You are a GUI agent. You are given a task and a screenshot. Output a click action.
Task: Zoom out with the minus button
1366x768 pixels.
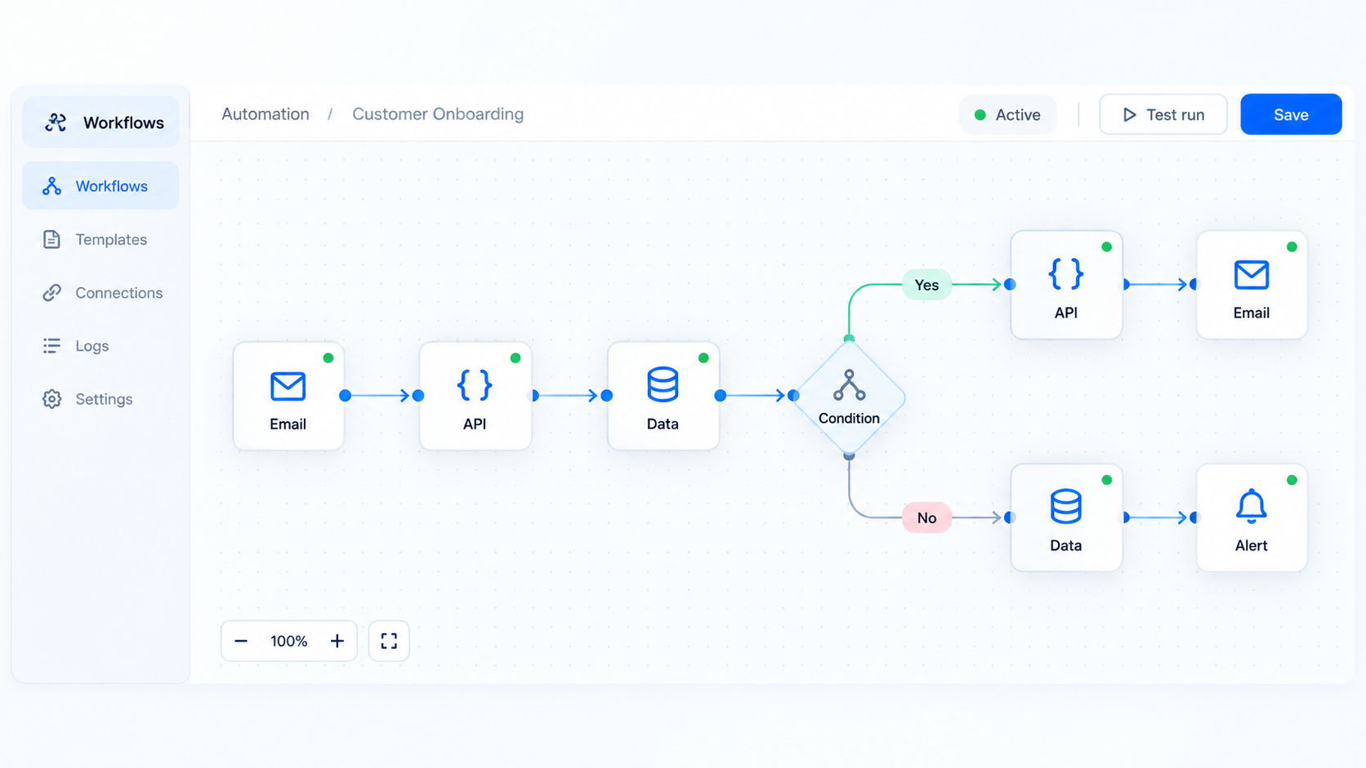click(x=241, y=641)
